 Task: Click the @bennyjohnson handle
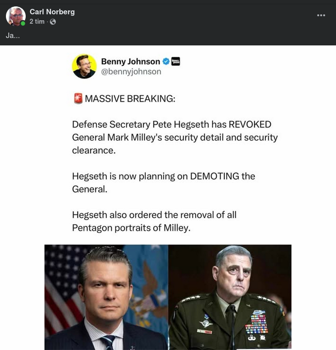pyautogui.click(x=131, y=72)
